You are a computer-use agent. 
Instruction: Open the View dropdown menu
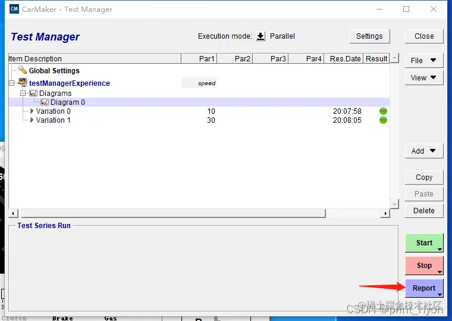[x=423, y=77]
